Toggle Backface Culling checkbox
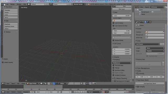168x94 pixels. (x=113, y=70)
